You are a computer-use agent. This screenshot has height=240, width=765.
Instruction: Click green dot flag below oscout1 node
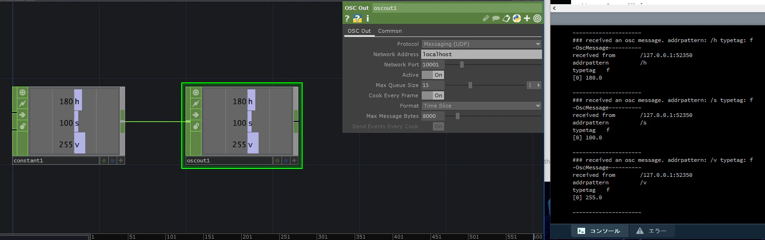(277, 160)
